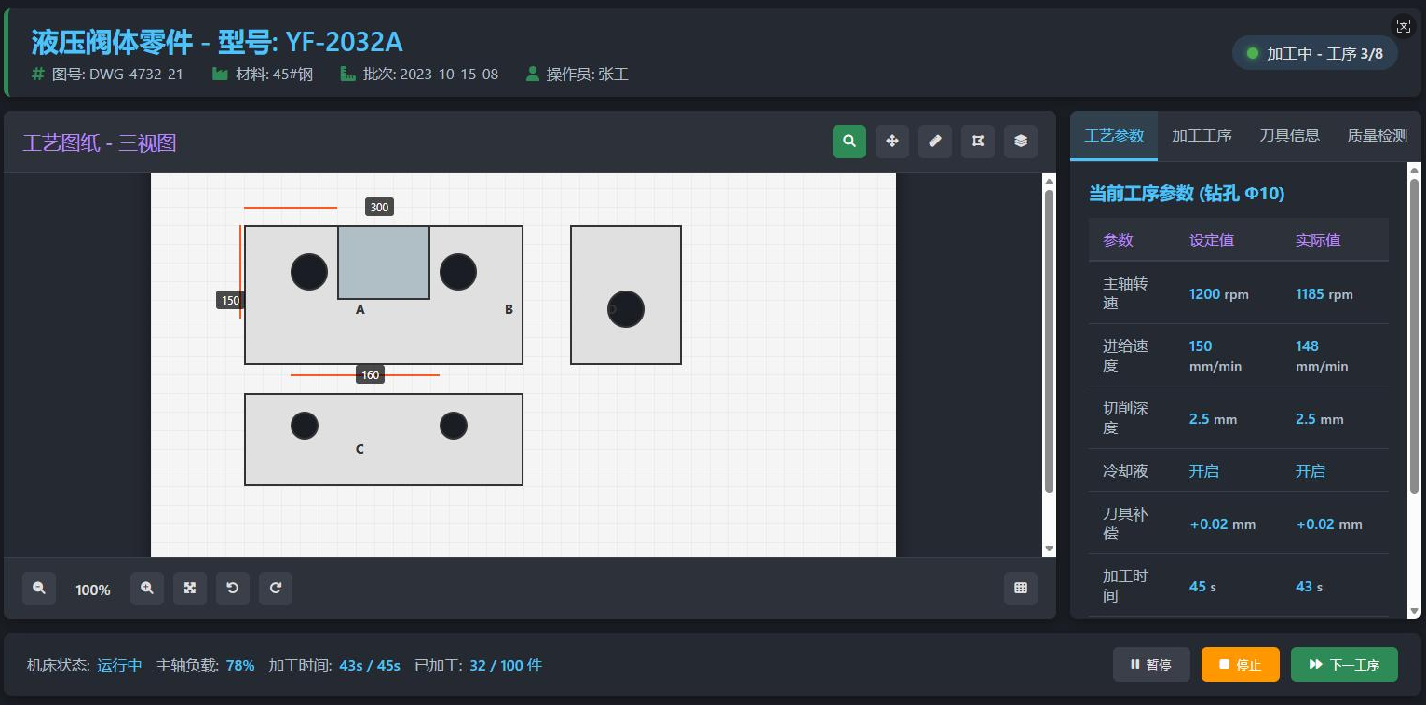Viewport: 1426px width, 705px height.
Task: Click the 1185 rpm actual spindle value
Action: point(1324,293)
